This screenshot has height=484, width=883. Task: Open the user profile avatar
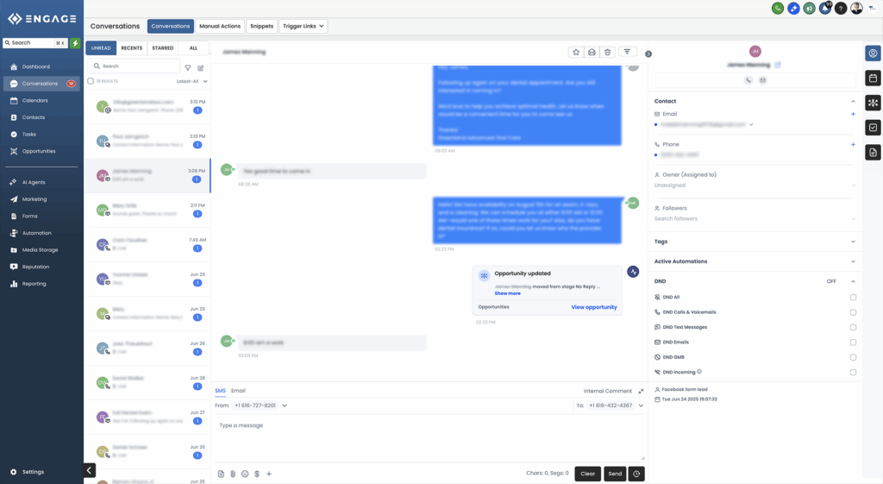(x=856, y=9)
